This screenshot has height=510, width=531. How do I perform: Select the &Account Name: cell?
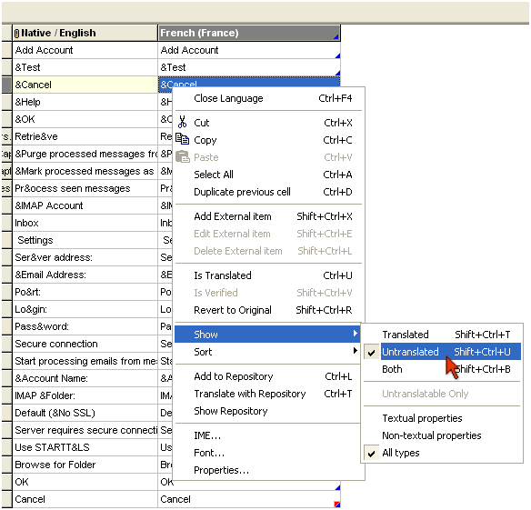[85, 378]
